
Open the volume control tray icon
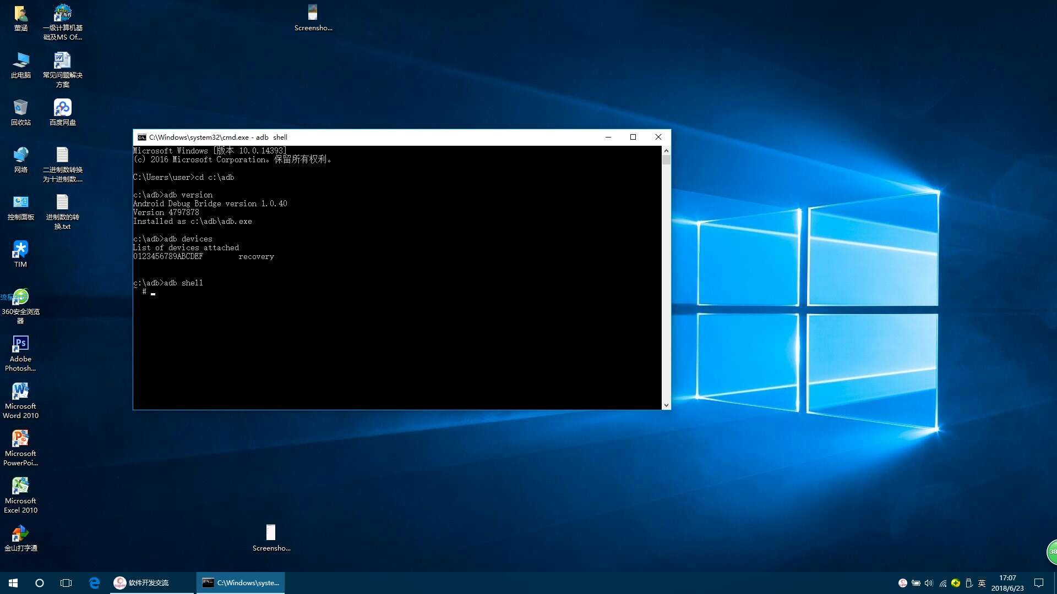(929, 583)
